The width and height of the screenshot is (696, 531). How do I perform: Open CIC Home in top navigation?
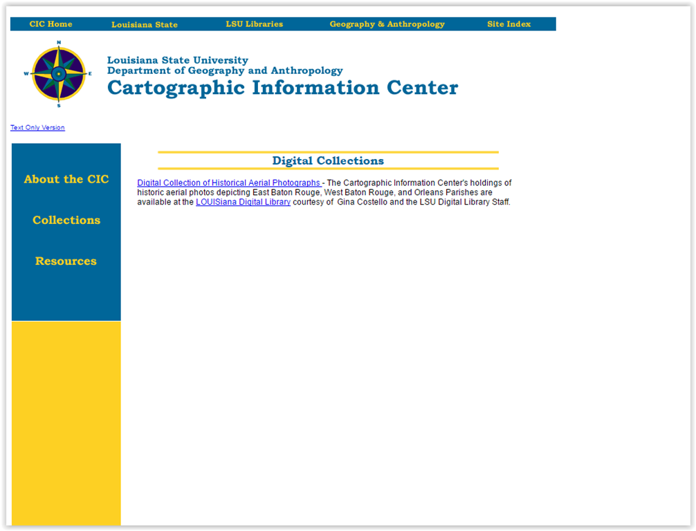coord(51,24)
